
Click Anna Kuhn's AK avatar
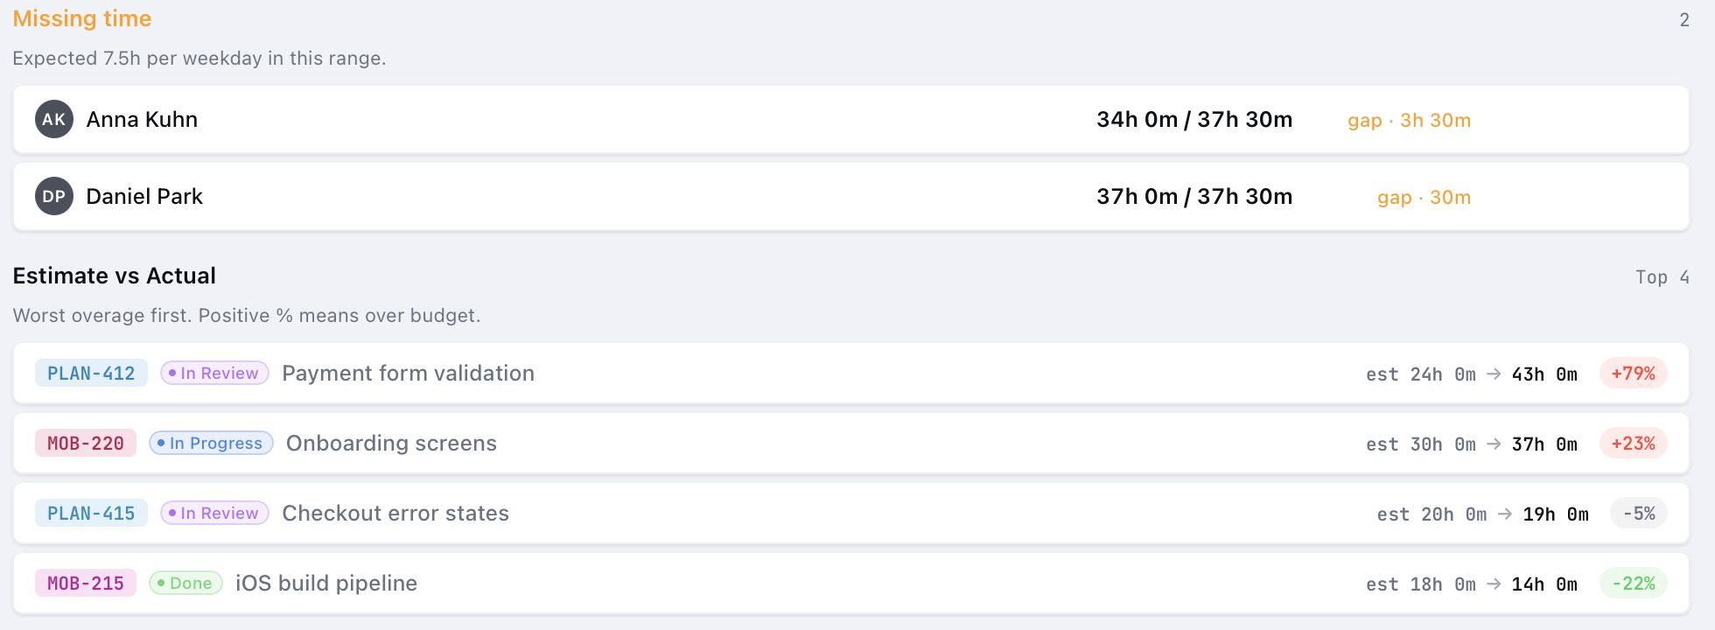(x=54, y=119)
